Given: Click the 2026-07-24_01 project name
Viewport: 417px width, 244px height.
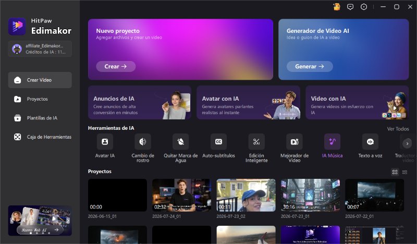Looking at the screenshot, I should pyautogui.click(x=166, y=216).
